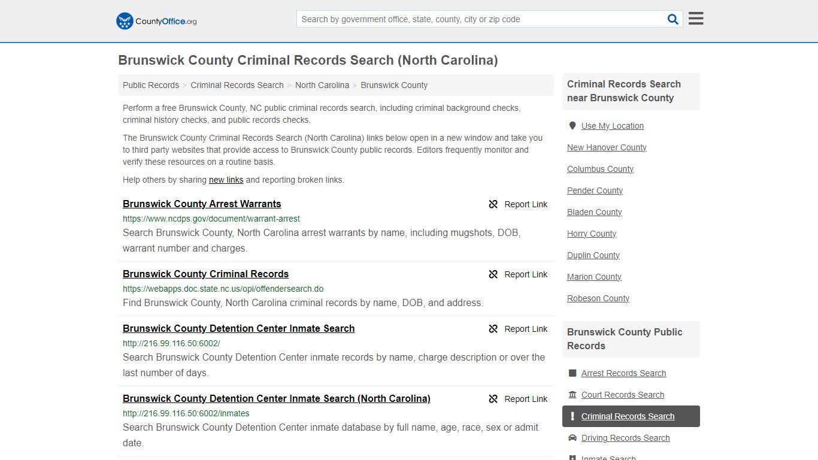Open Pender County link
The image size is (818, 460).
tap(595, 190)
